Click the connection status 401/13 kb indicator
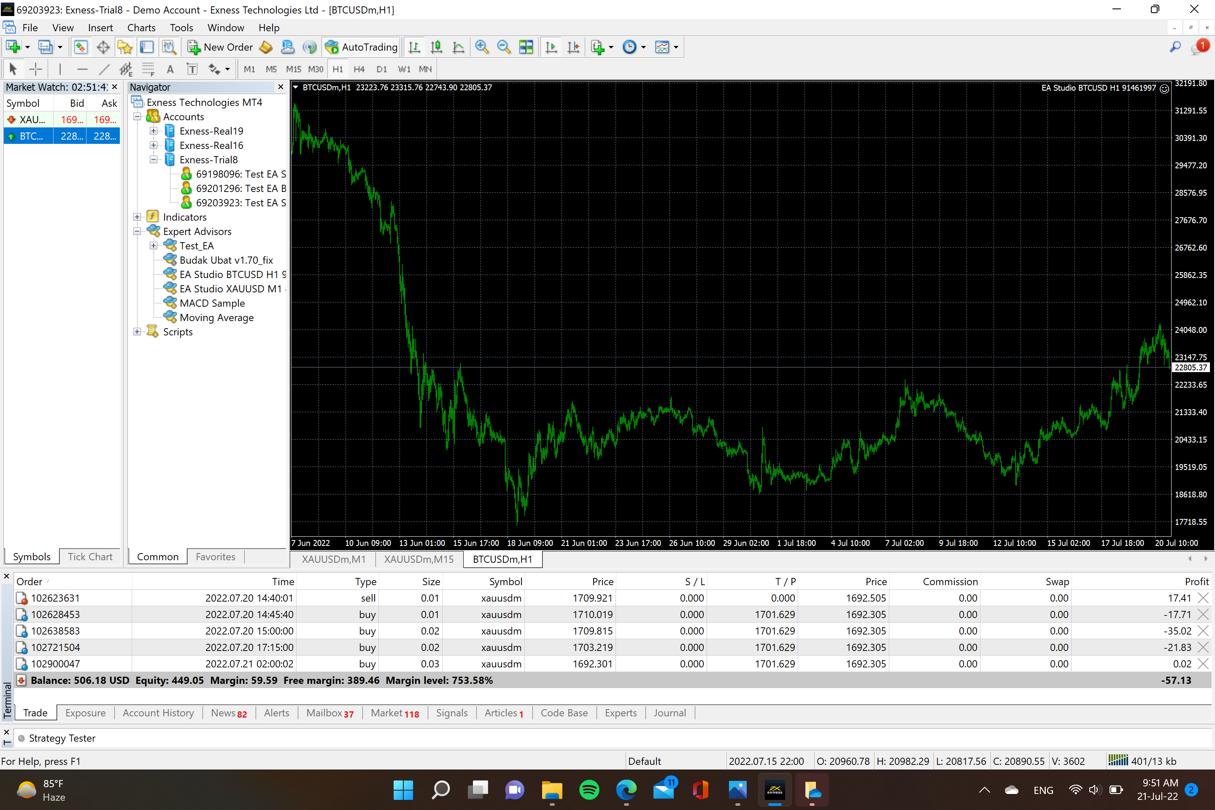Image resolution: width=1215 pixels, height=810 pixels. (x=1142, y=761)
